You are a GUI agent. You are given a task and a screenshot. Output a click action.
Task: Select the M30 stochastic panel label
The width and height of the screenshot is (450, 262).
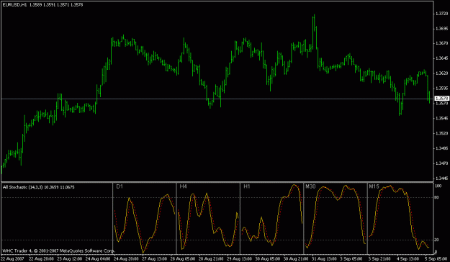click(x=310, y=186)
